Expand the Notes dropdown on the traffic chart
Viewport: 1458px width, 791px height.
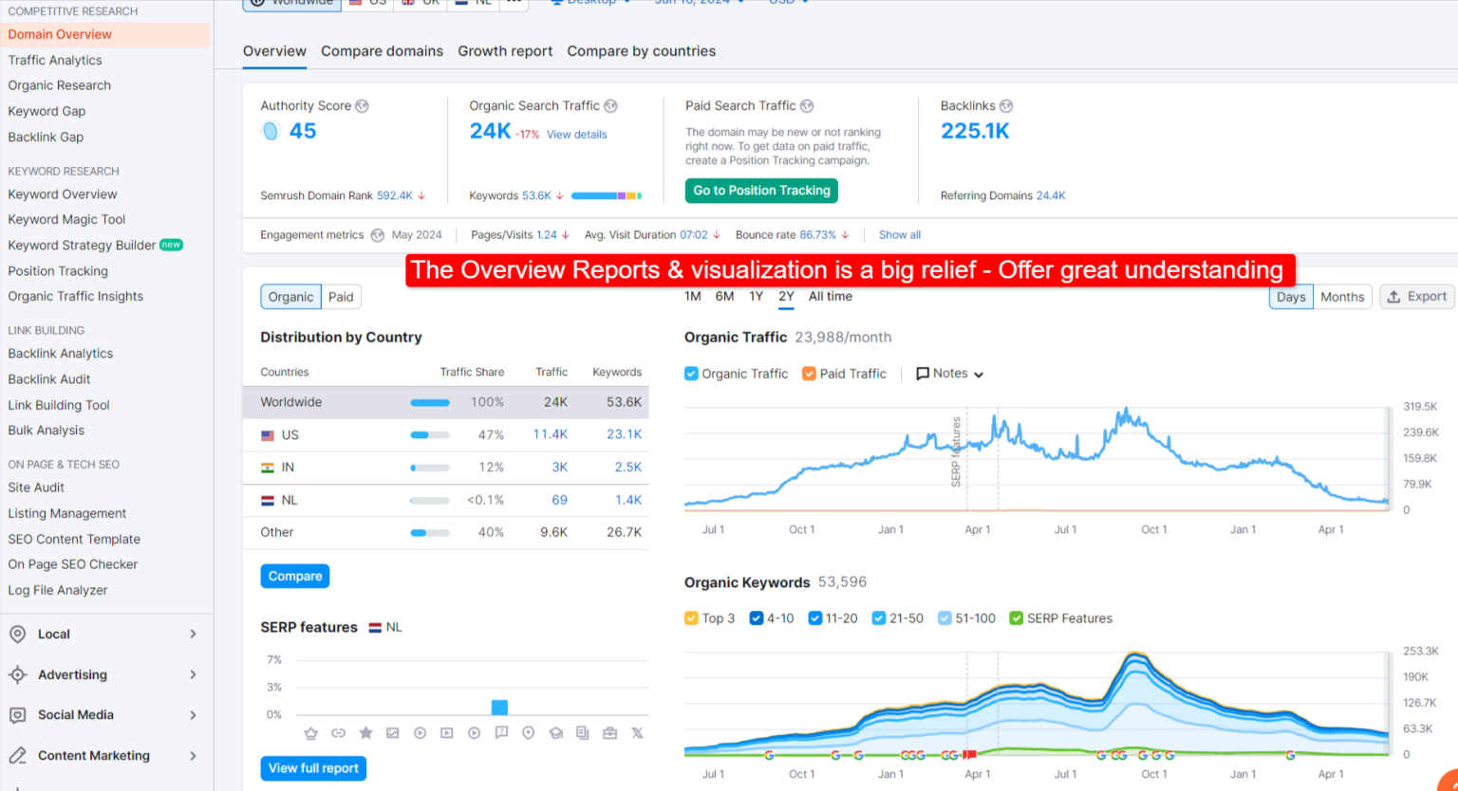(948, 374)
